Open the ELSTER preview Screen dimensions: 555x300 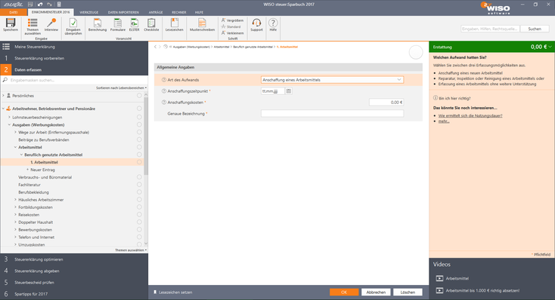134,25
